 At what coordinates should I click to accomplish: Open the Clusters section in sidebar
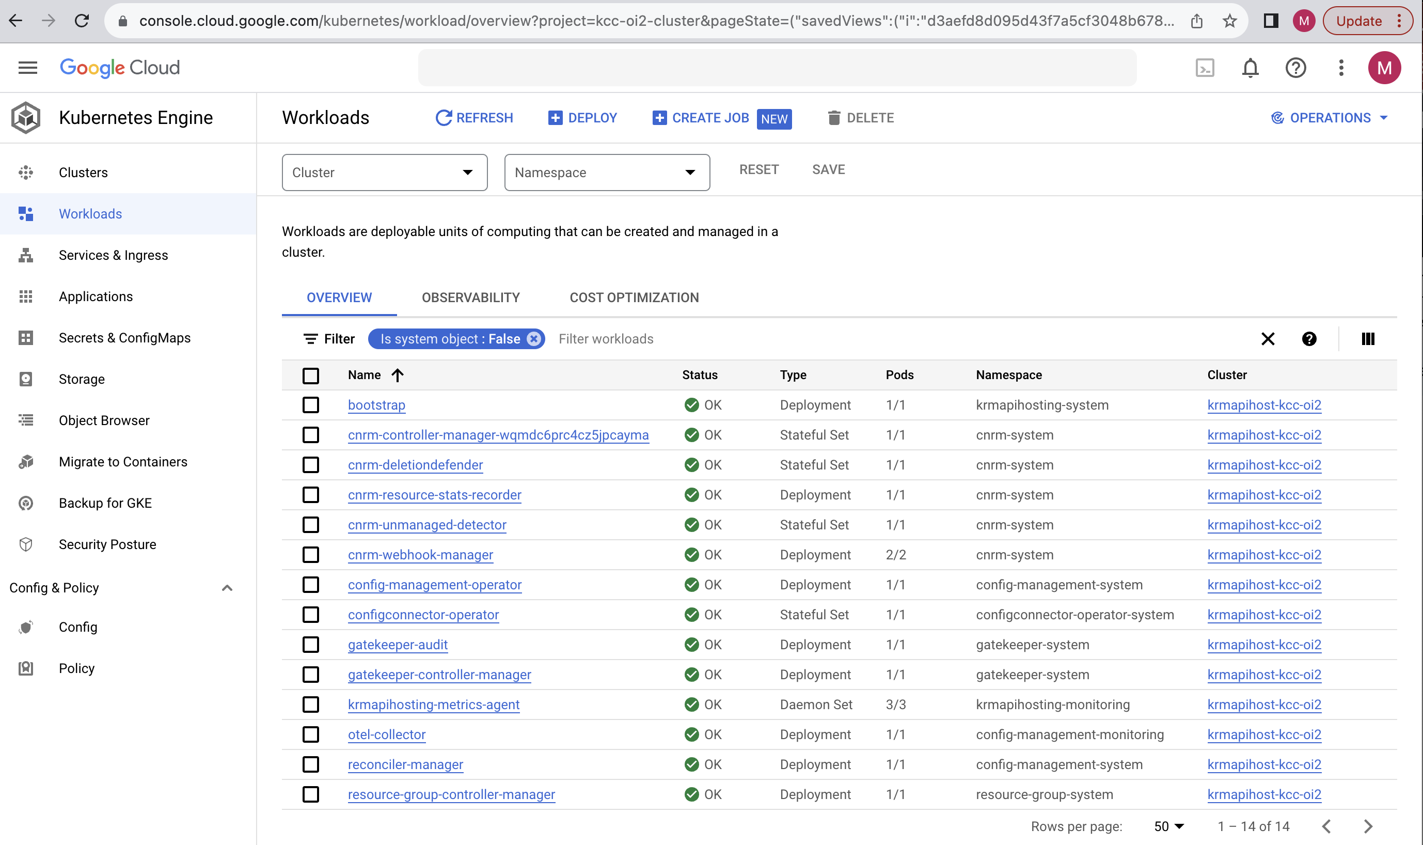[83, 172]
